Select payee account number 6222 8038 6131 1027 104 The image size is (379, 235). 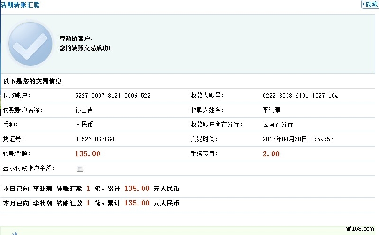click(300, 96)
